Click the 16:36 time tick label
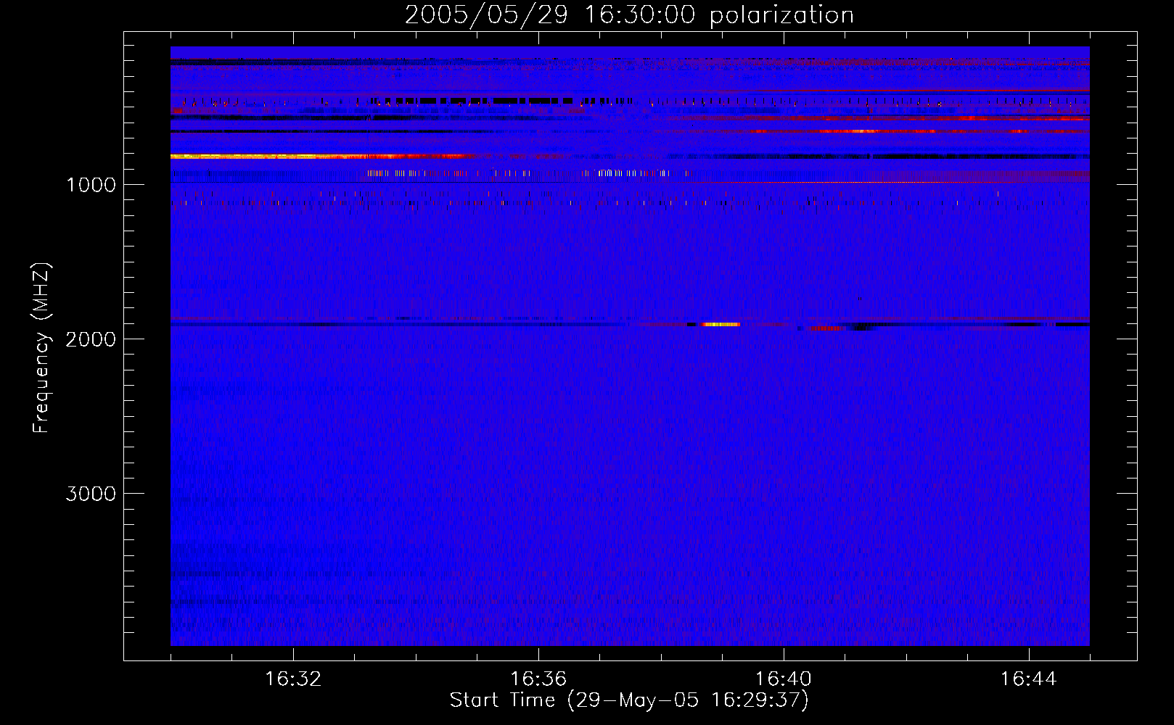 [538, 679]
